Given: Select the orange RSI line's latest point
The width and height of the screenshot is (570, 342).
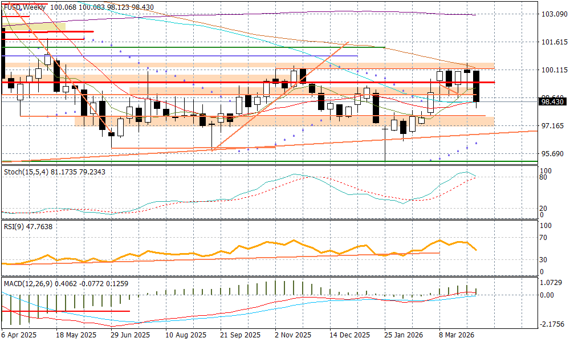Looking at the screenshot, I should (x=477, y=250).
